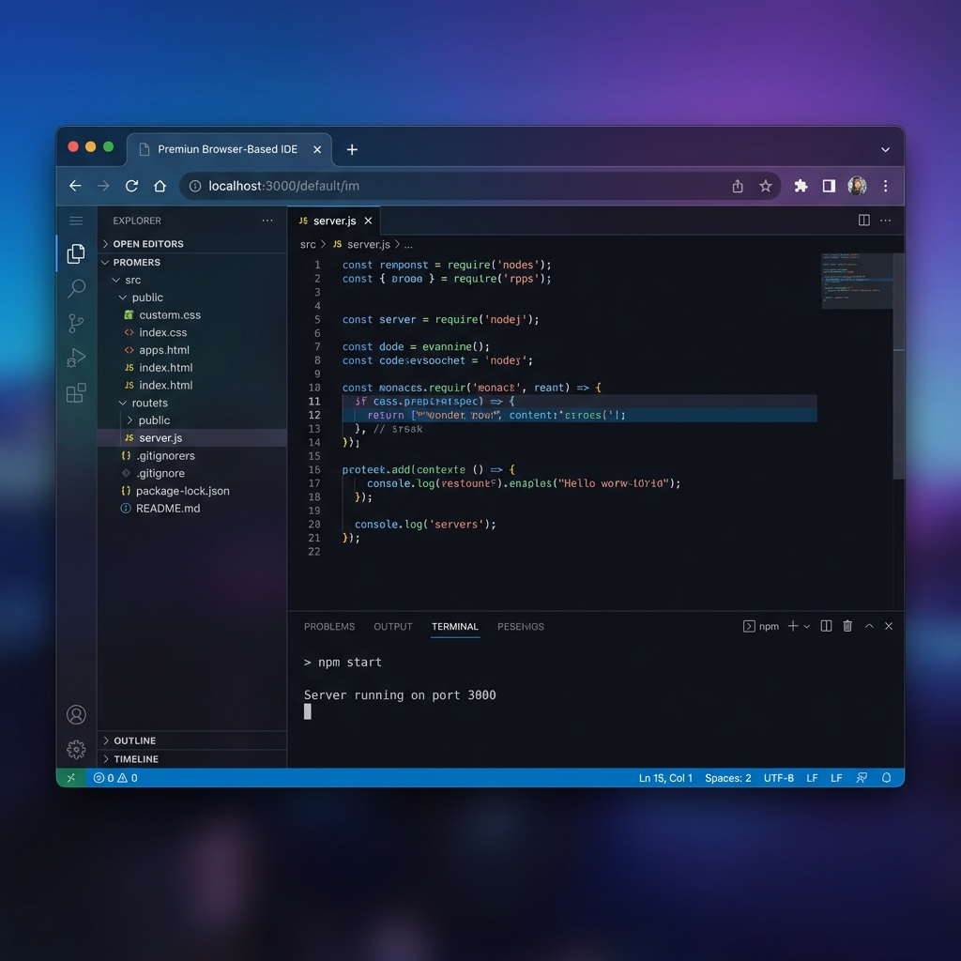Click the localhost address bar
This screenshot has height=961, width=961.
tap(450, 186)
